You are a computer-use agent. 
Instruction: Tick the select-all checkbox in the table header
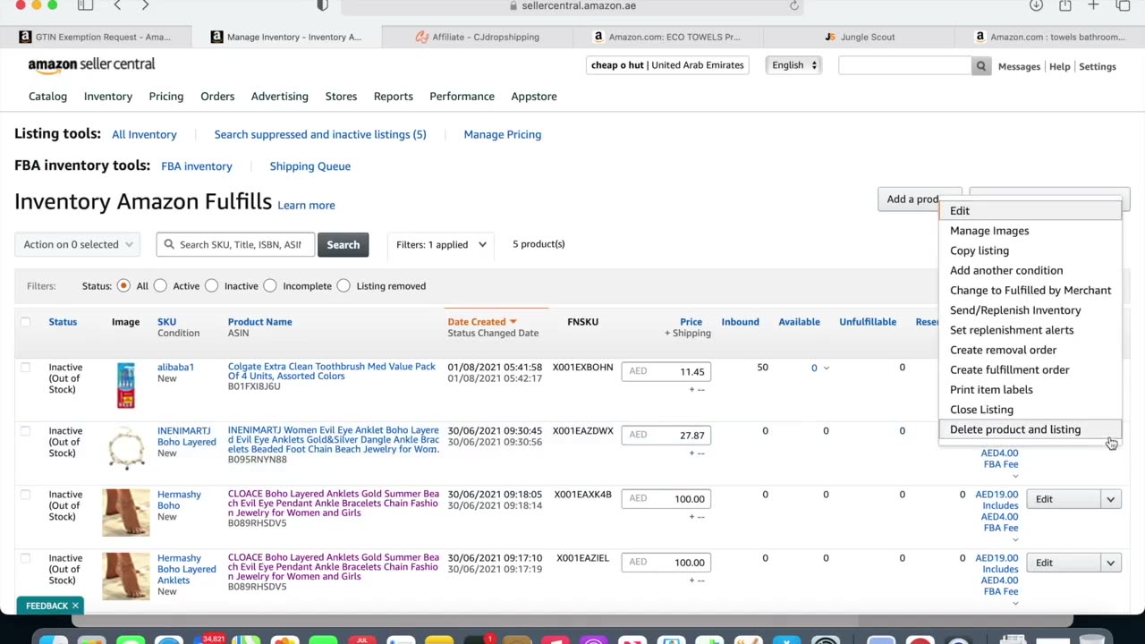[x=25, y=322]
